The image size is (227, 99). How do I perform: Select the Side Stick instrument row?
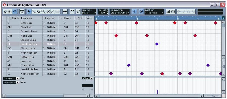[x=48, y=27]
